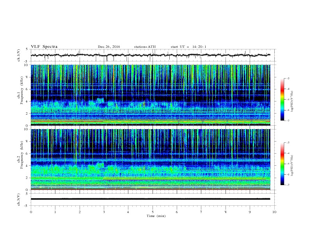309x238 pixels.
Task: Click the time axis tick label '0'
Action: (x=31, y=212)
